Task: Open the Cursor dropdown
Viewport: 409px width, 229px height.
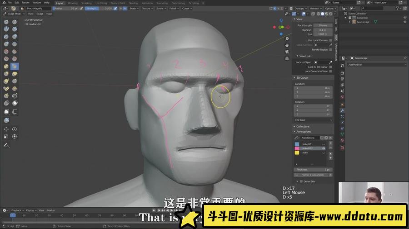Action: click(x=187, y=9)
